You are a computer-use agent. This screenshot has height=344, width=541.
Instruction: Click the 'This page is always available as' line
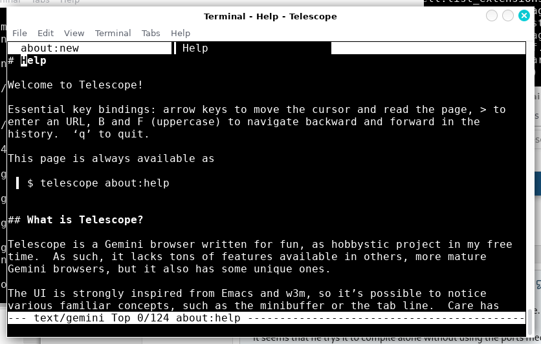pos(111,159)
